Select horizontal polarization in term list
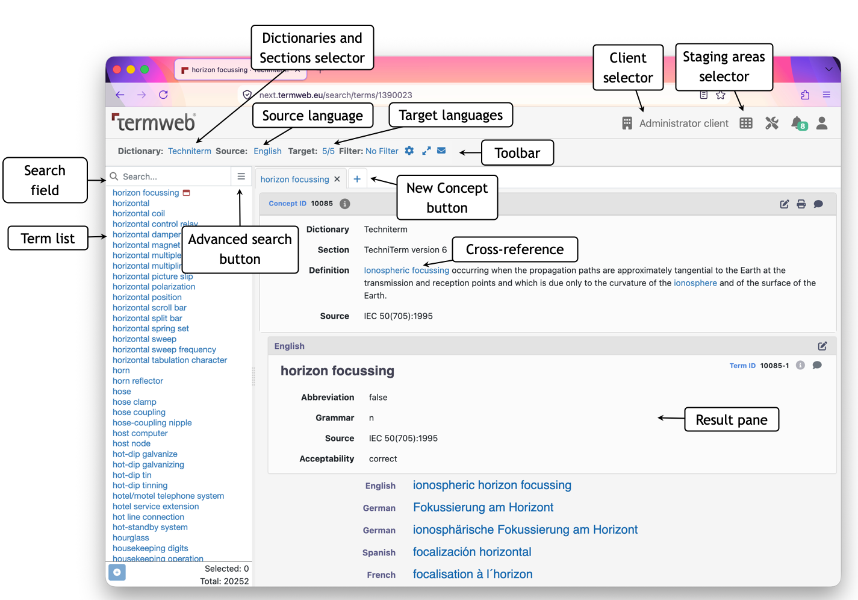The height and width of the screenshot is (600, 858). click(x=154, y=287)
